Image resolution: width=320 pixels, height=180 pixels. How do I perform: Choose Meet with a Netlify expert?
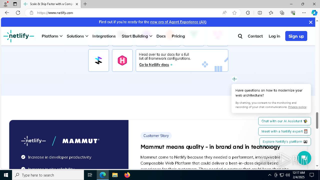[284, 131]
